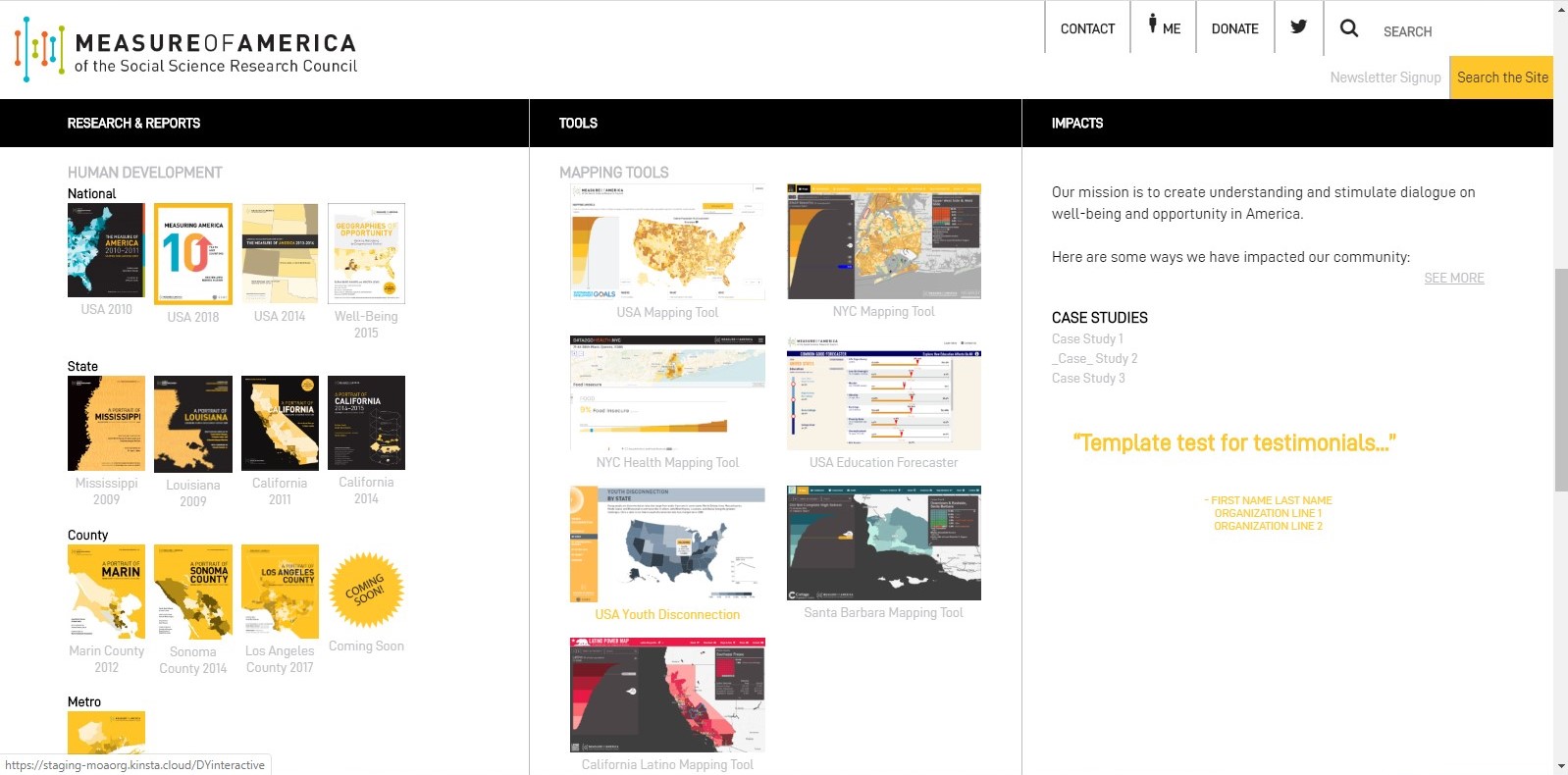Click the Coming Soon caption text
Image resolution: width=1568 pixels, height=775 pixels.
(x=366, y=646)
